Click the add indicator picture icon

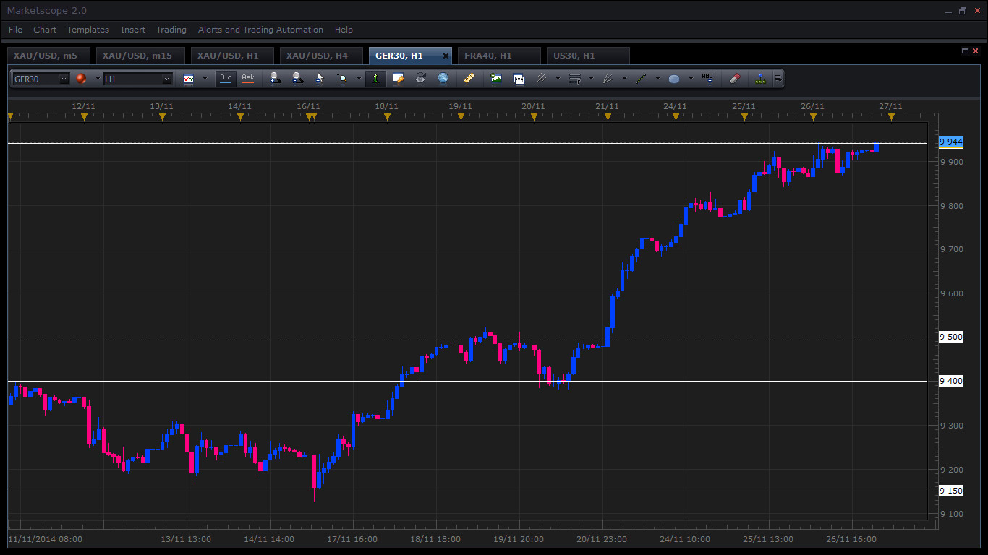pos(496,79)
